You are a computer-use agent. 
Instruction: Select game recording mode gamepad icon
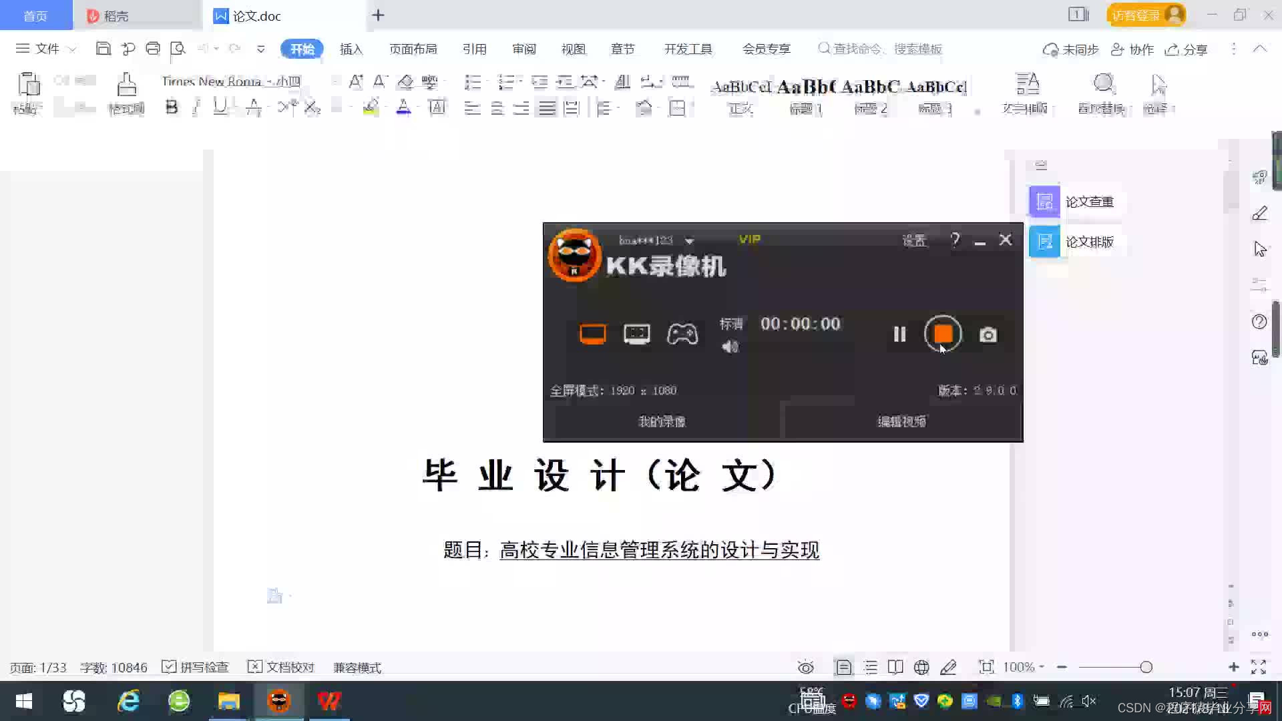[x=682, y=334]
